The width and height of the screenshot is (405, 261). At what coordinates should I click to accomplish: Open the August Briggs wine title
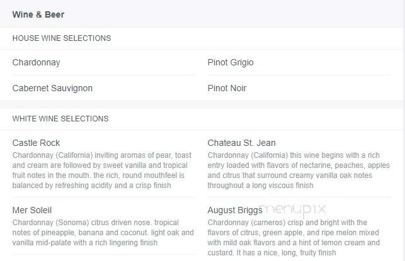pos(235,210)
